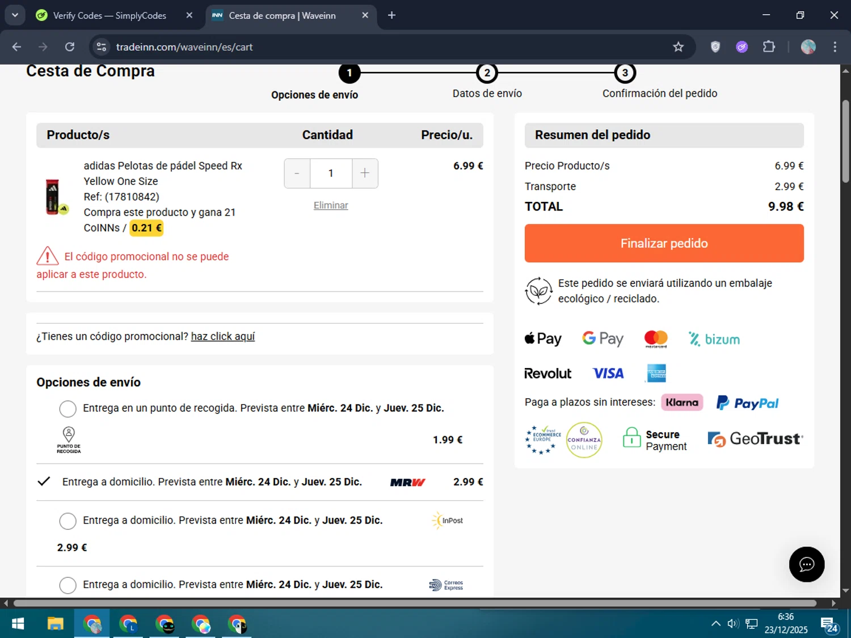Click the red warning triangle icon
This screenshot has width=851, height=638.
48,256
